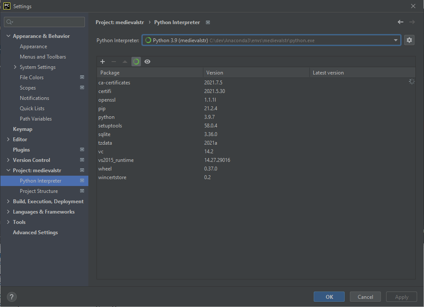Select the vs2015_runtime package row
The image size is (424, 307).
pos(256,160)
